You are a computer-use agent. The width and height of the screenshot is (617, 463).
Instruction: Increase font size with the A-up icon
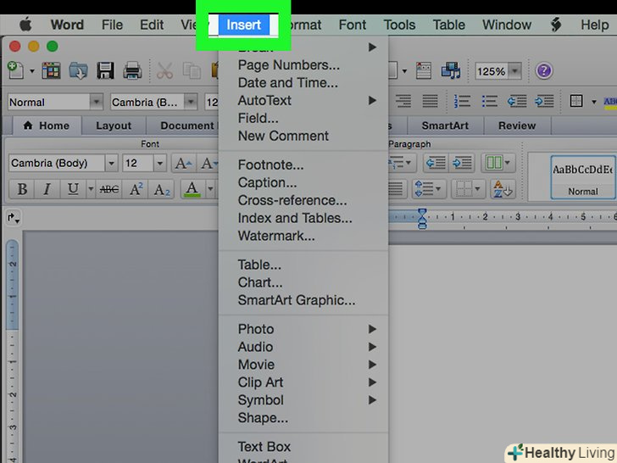(183, 163)
